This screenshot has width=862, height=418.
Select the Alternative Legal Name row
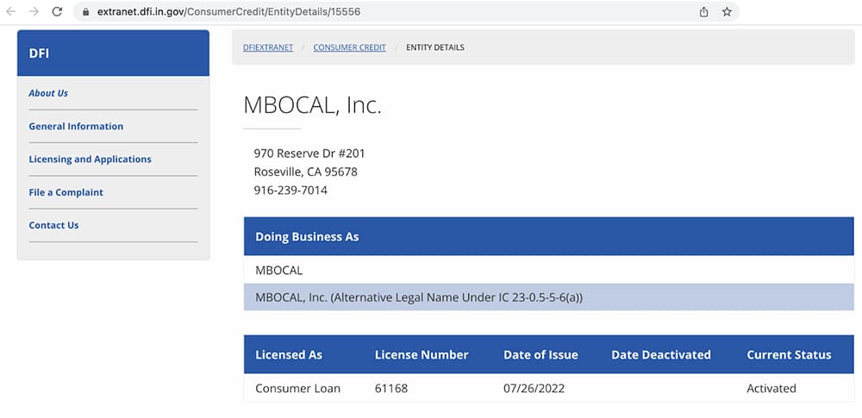tap(548, 297)
